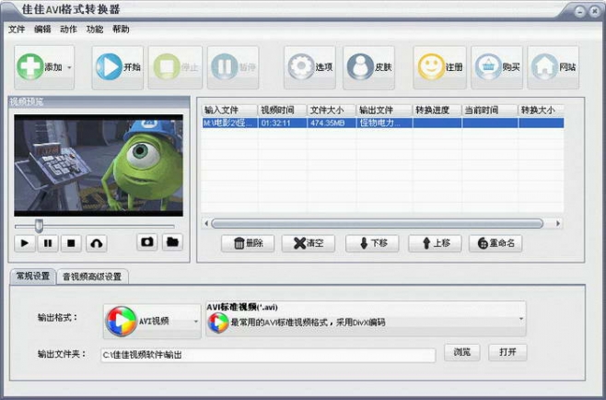
Task: Stop the video preview playback
Action: click(71, 243)
